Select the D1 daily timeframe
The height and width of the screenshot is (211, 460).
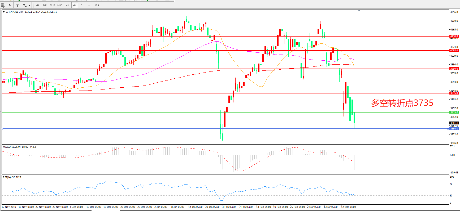pyautogui.click(x=82, y=5)
